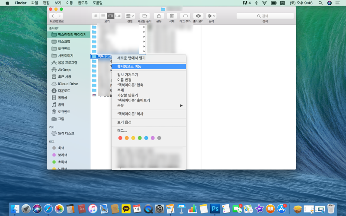The height and width of the screenshot is (216, 346).
Task: Click the 태그 추가 (Add Tag) icon
Action: click(185, 16)
